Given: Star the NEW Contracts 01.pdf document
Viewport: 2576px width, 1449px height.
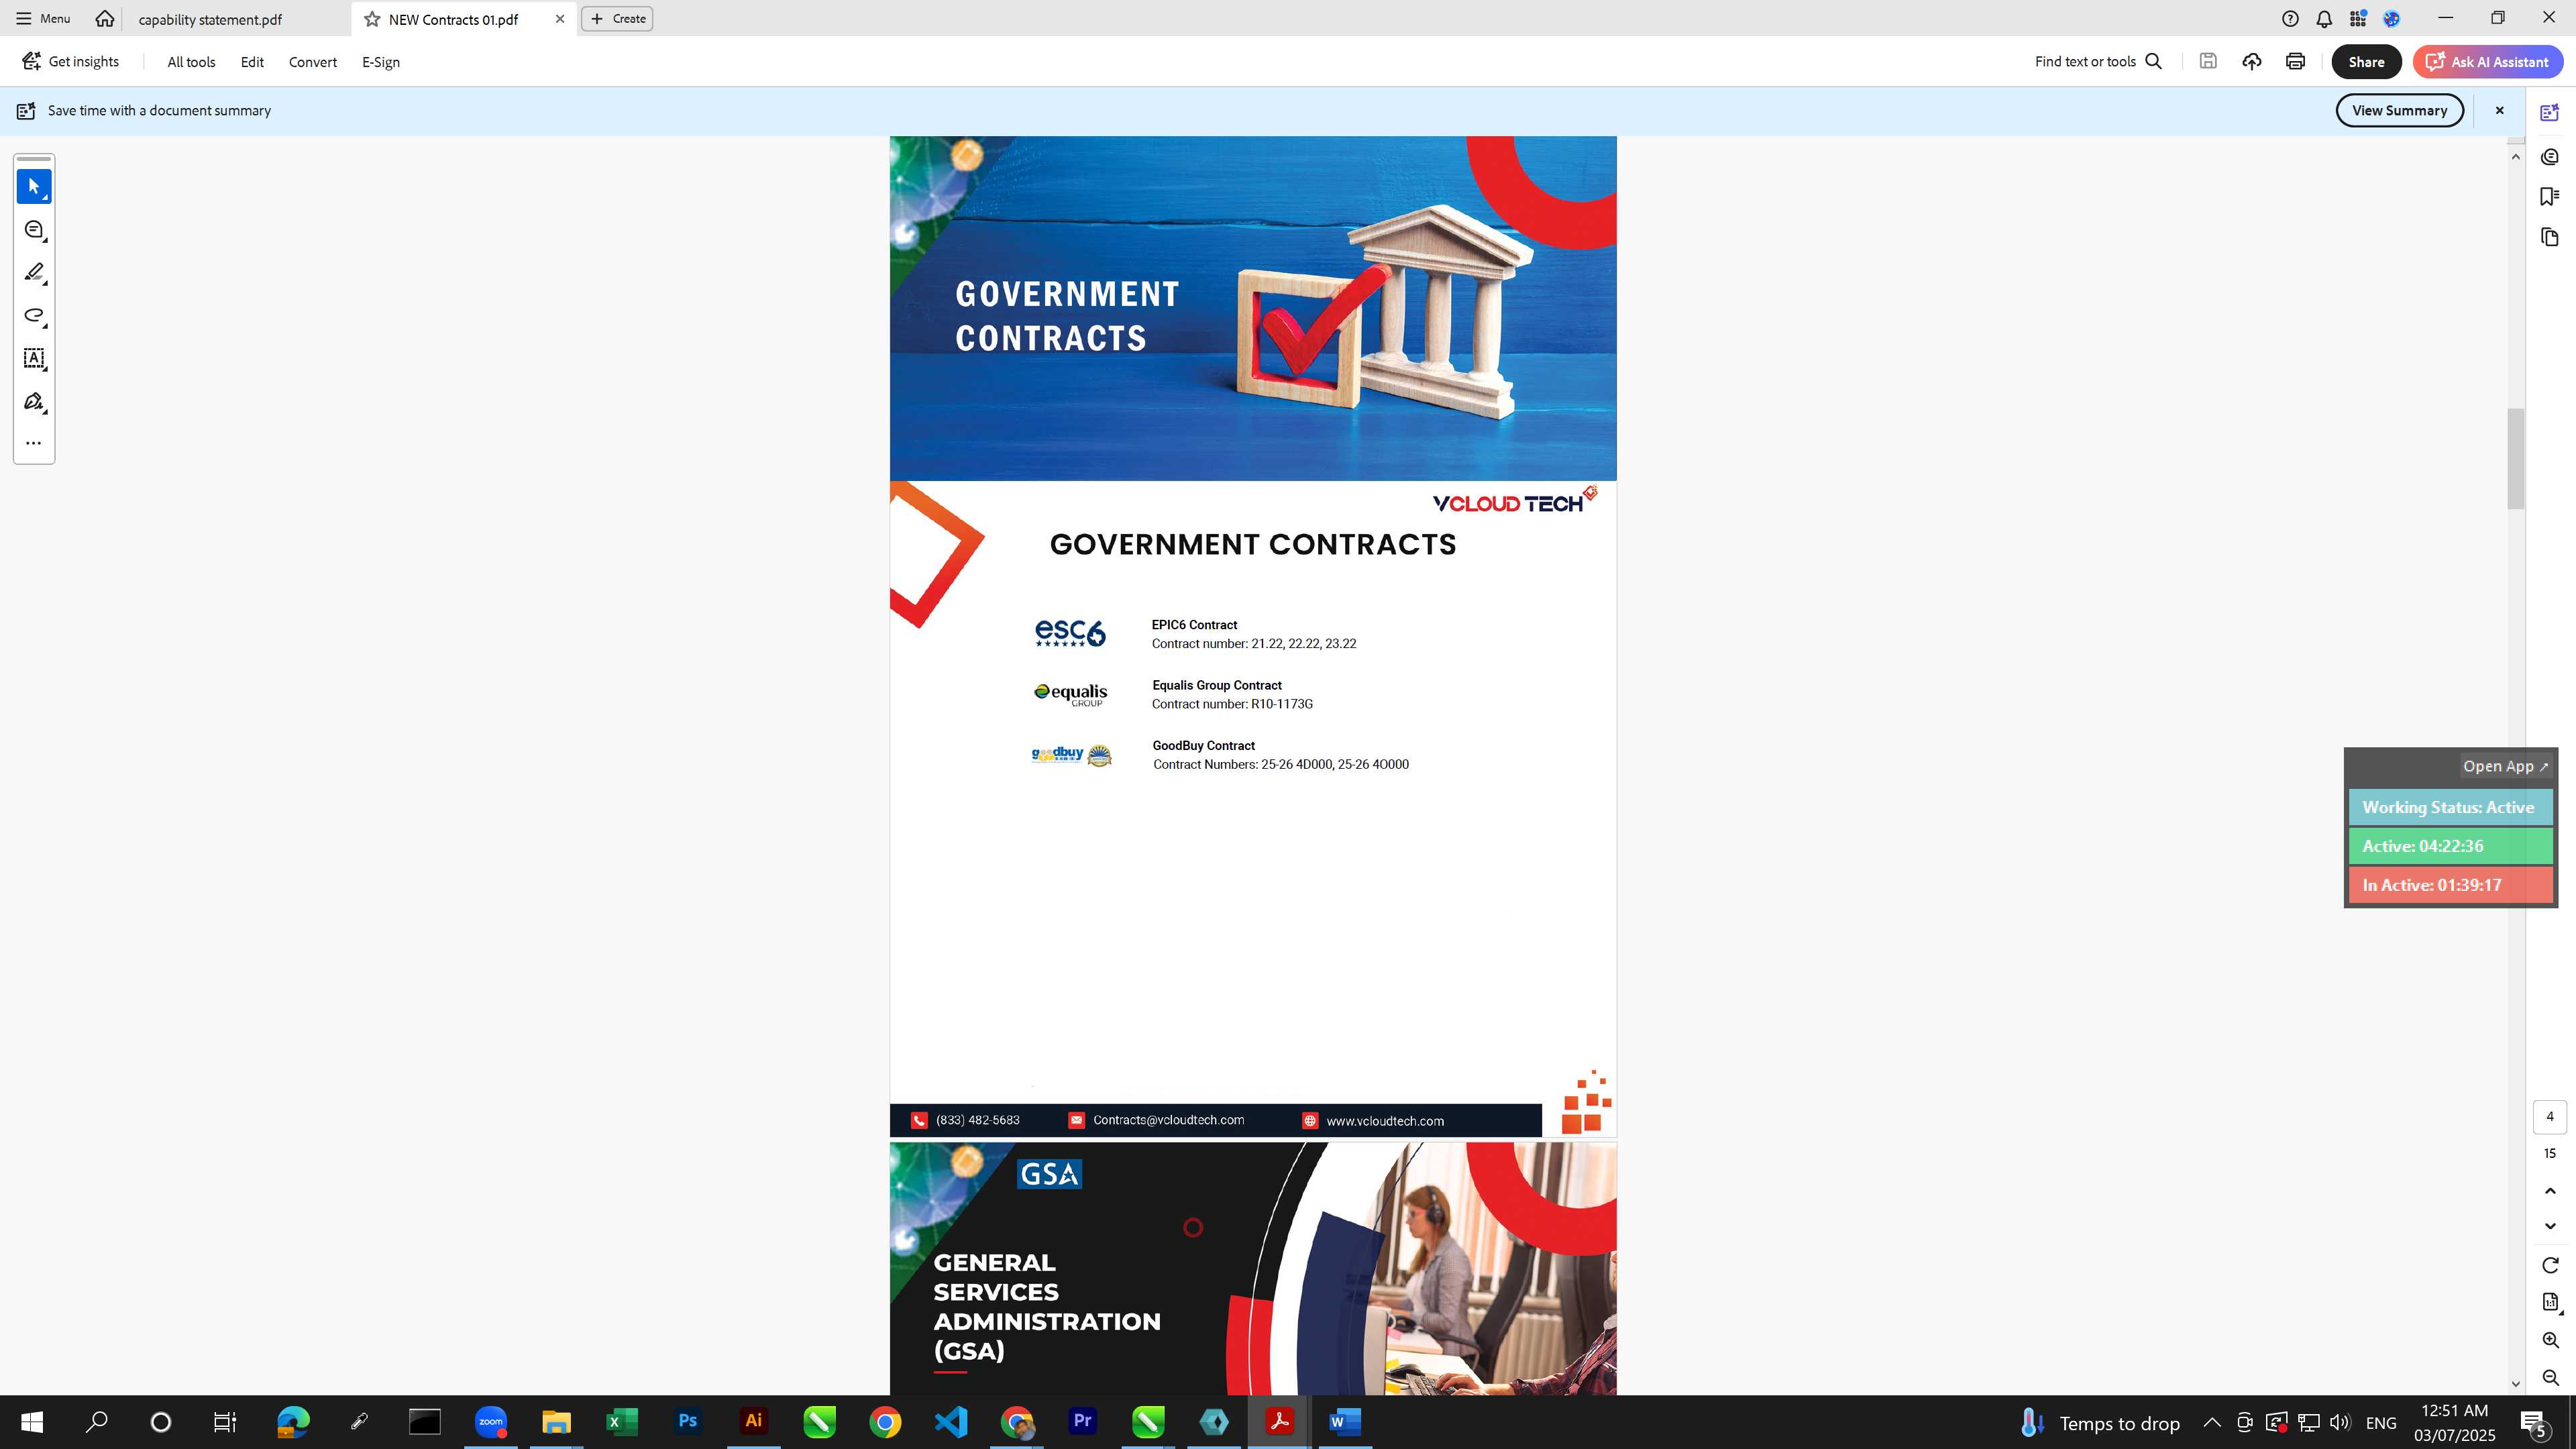Looking at the screenshot, I should tap(372, 19).
